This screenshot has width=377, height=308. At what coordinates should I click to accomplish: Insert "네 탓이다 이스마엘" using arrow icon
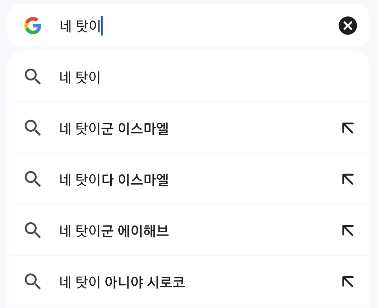(x=348, y=179)
